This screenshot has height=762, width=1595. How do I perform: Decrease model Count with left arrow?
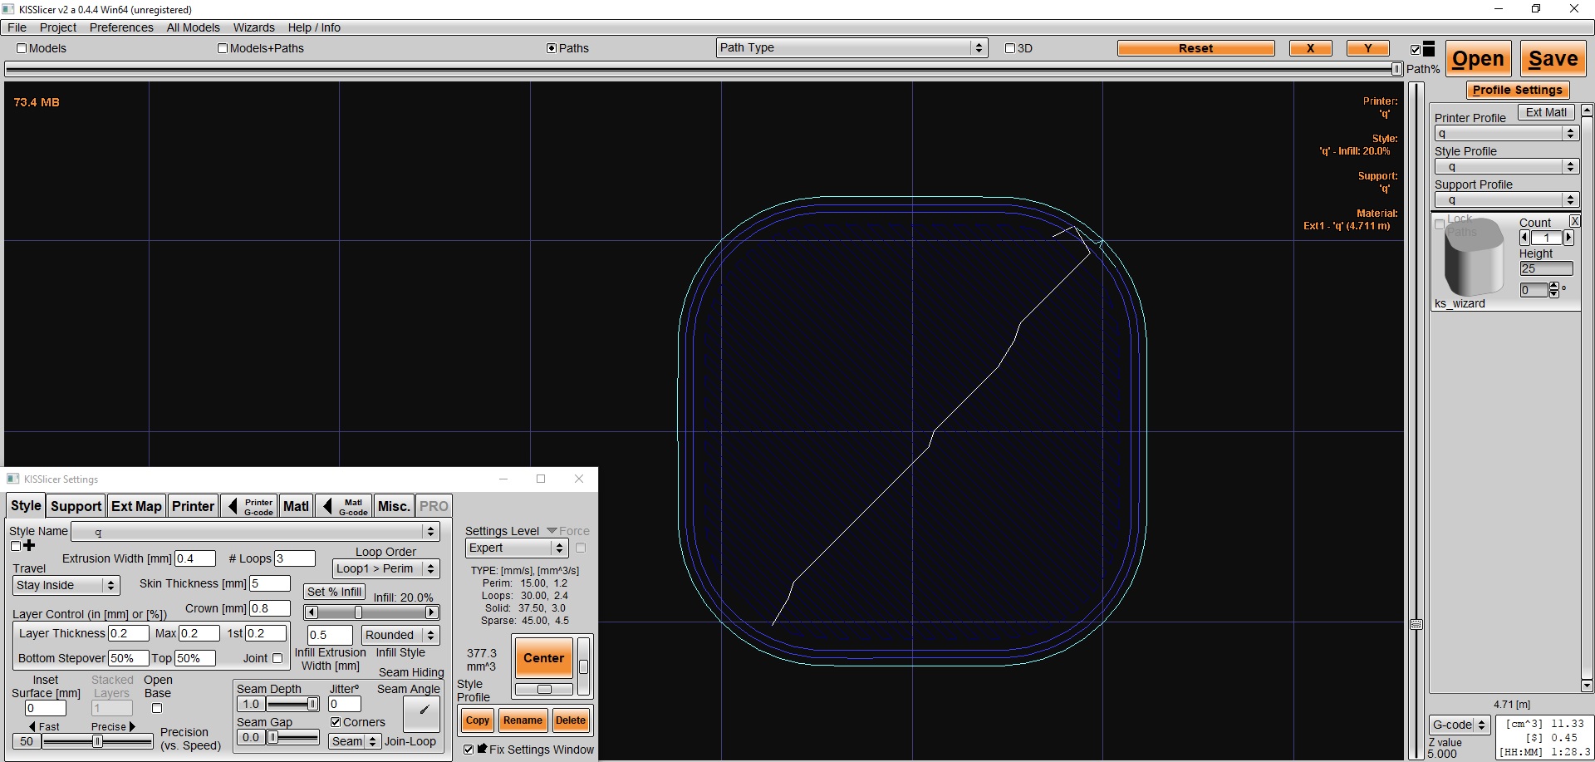pyautogui.click(x=1524, y=238)
